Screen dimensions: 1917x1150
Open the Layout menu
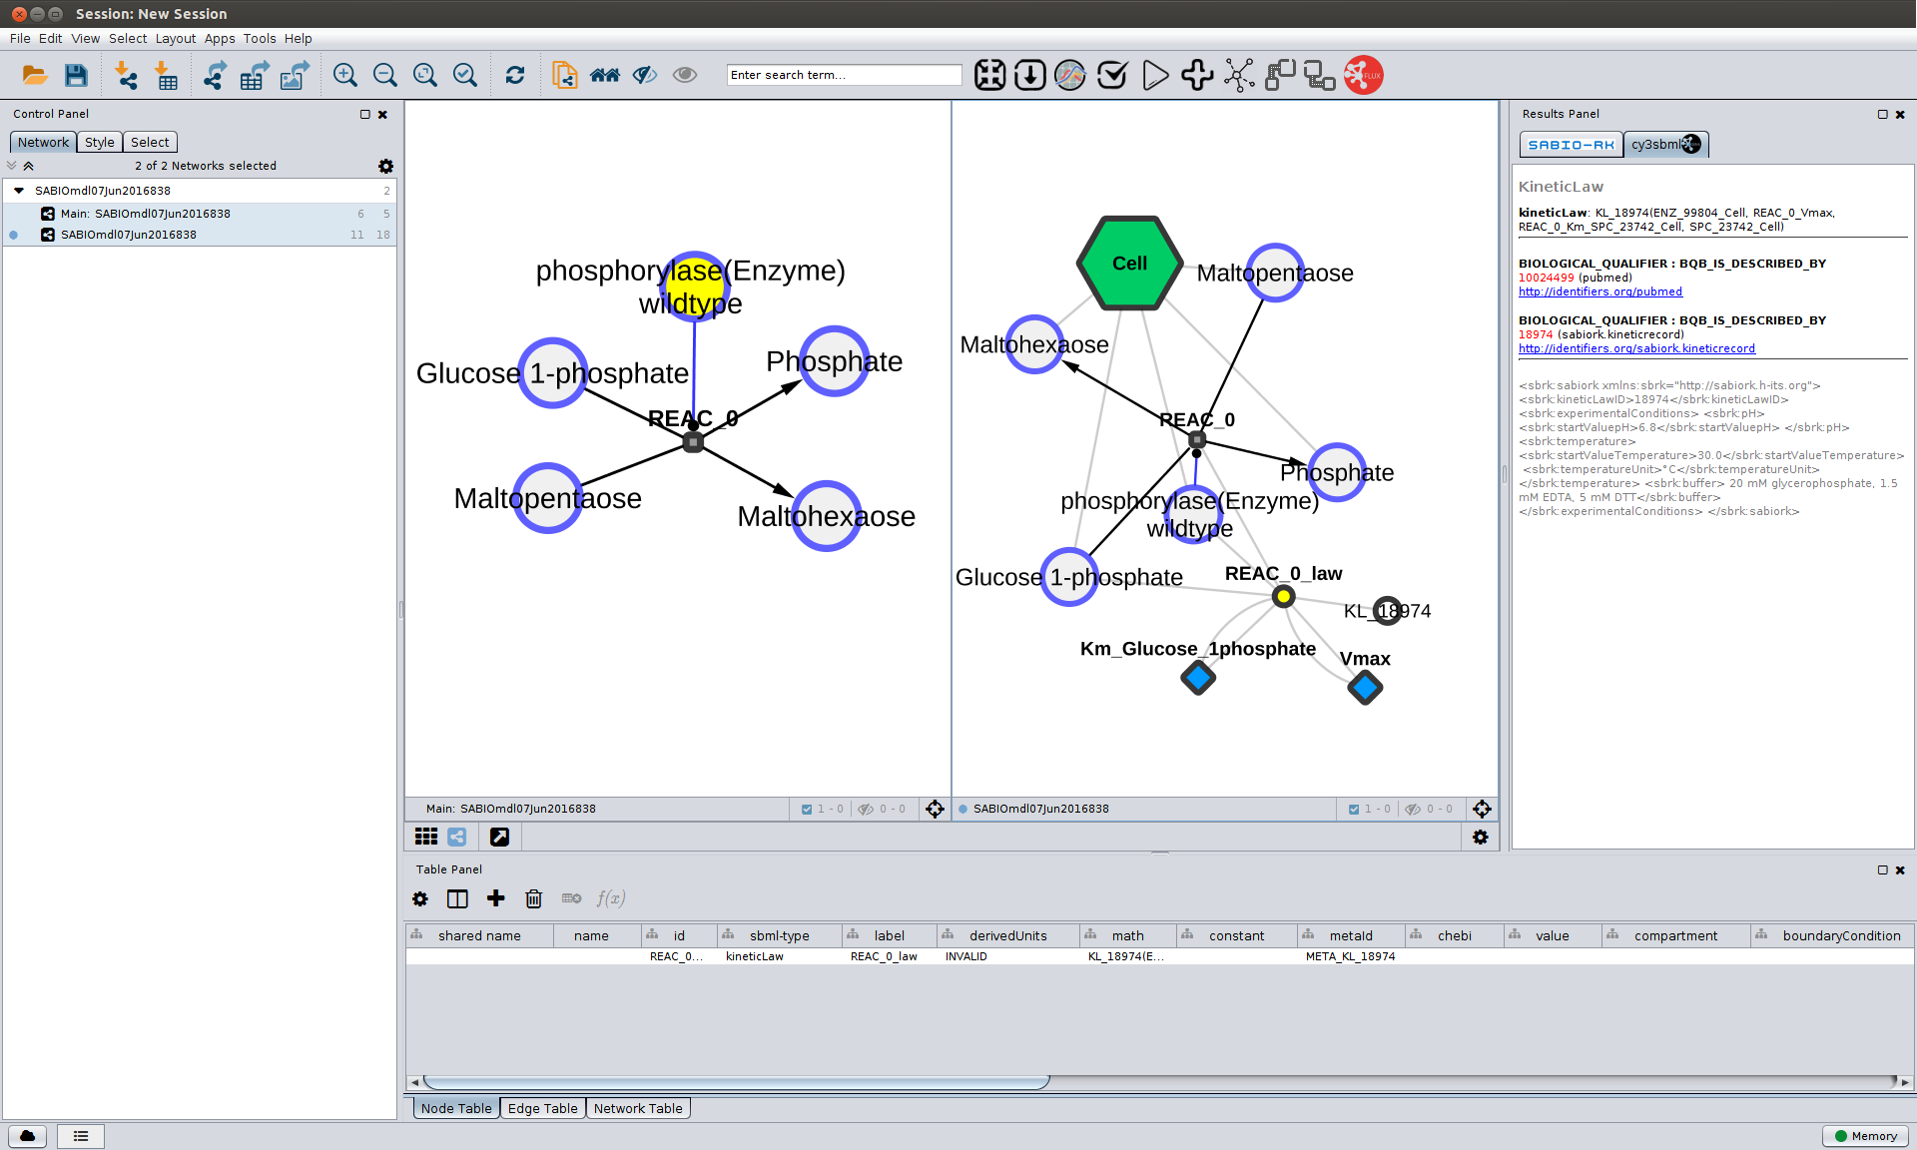tap(175, 39)
